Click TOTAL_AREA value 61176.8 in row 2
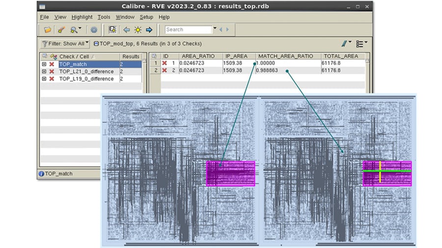 pos(331,70)
